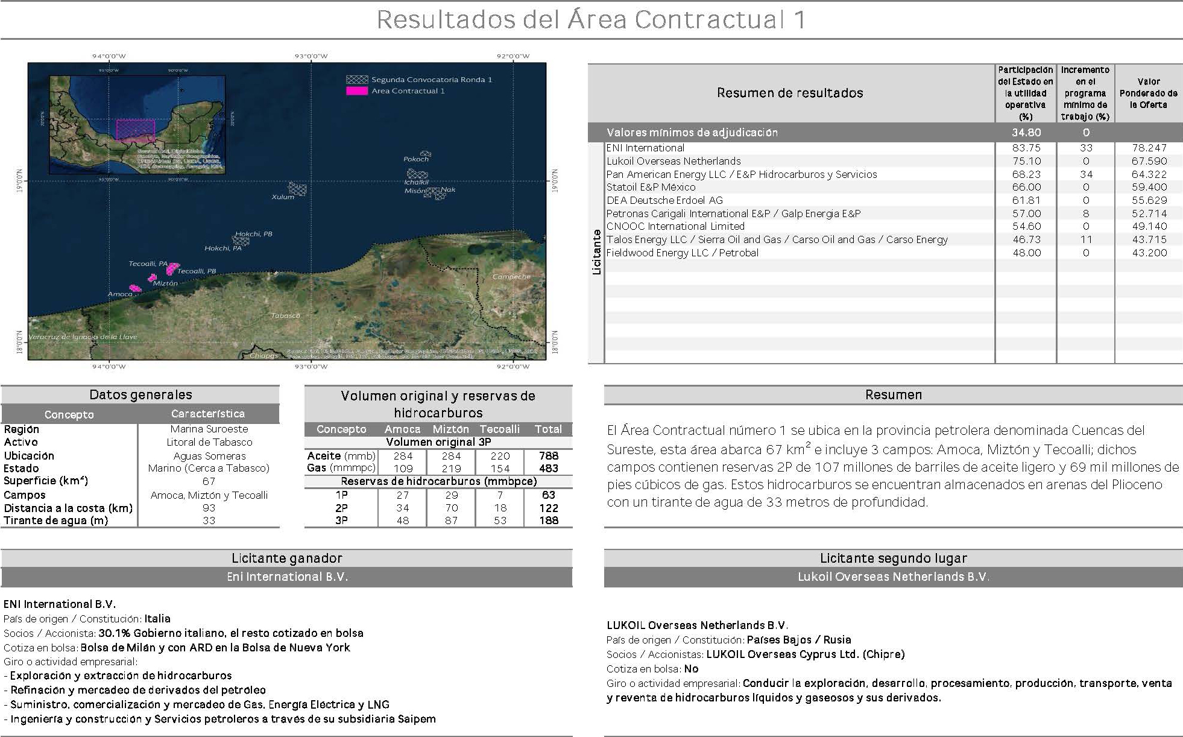
Task: Click the Nak hatched block on map
Action: tap(440, 195)
